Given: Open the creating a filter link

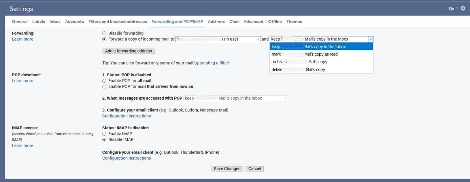Looking at the screenshot, I should click(214, 63).
